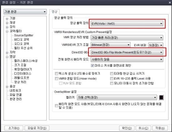Expand the 자막 tree node

coord(7,53)
